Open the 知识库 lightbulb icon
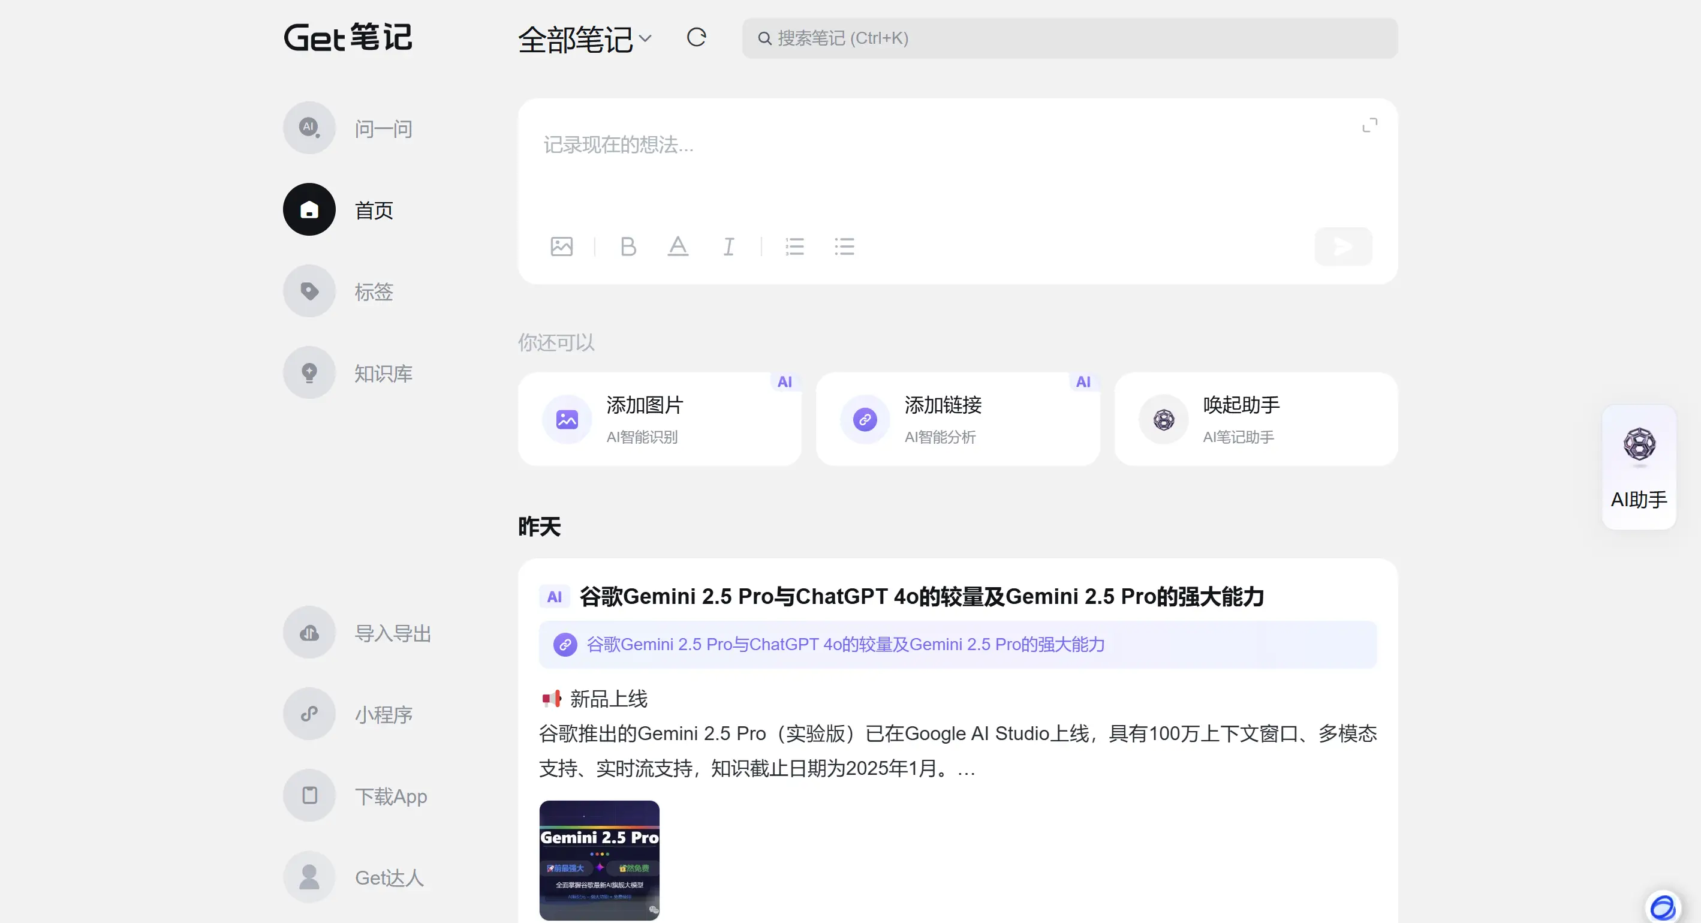Viewport: 1701px width, 923px height. (309, 372)
